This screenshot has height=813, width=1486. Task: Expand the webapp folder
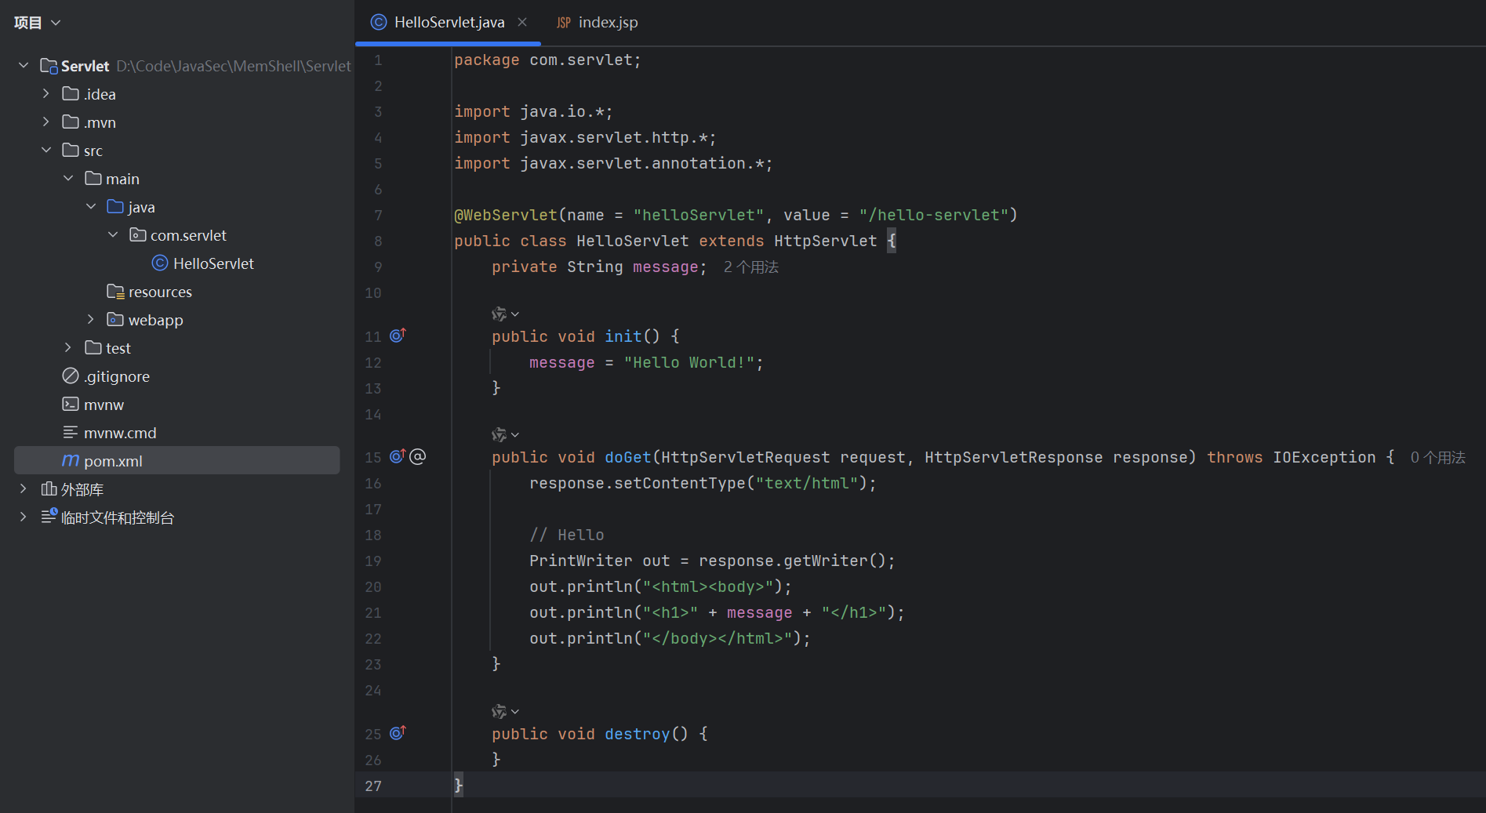[91, 319]
